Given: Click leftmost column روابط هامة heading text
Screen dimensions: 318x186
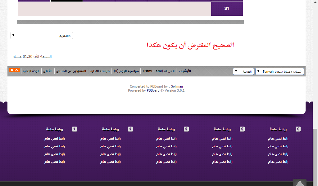Looking at the screenshot, I should click(x=55, y=129).
